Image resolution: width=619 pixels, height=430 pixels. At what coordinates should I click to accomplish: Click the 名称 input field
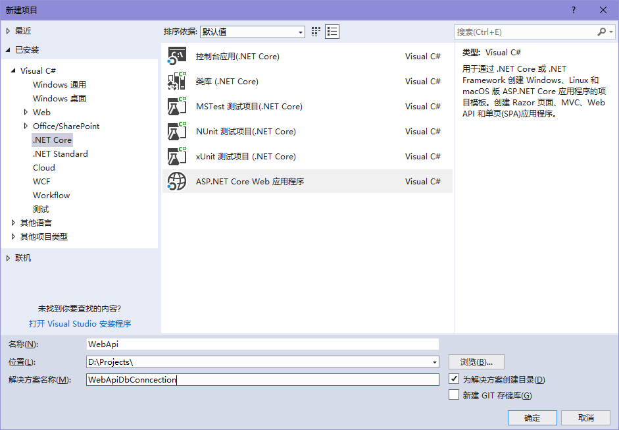(x=262, y=344)
